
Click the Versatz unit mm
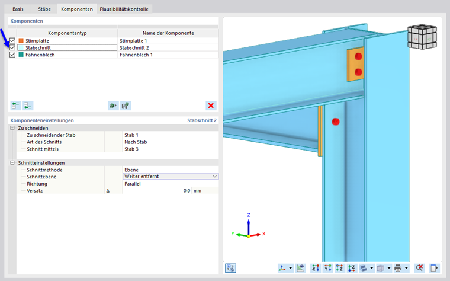pyautogui.click(x=197, y=191)
